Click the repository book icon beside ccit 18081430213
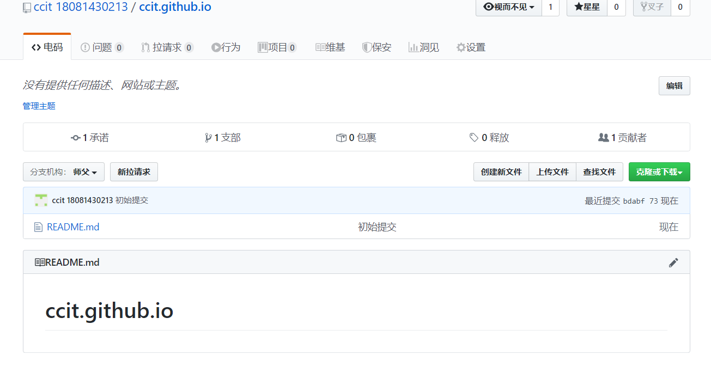Viewport: 711px width, 379px height. pos(26,8)
